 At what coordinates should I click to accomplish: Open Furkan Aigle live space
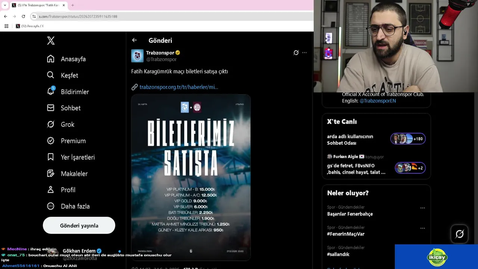(x=356, y=169)
